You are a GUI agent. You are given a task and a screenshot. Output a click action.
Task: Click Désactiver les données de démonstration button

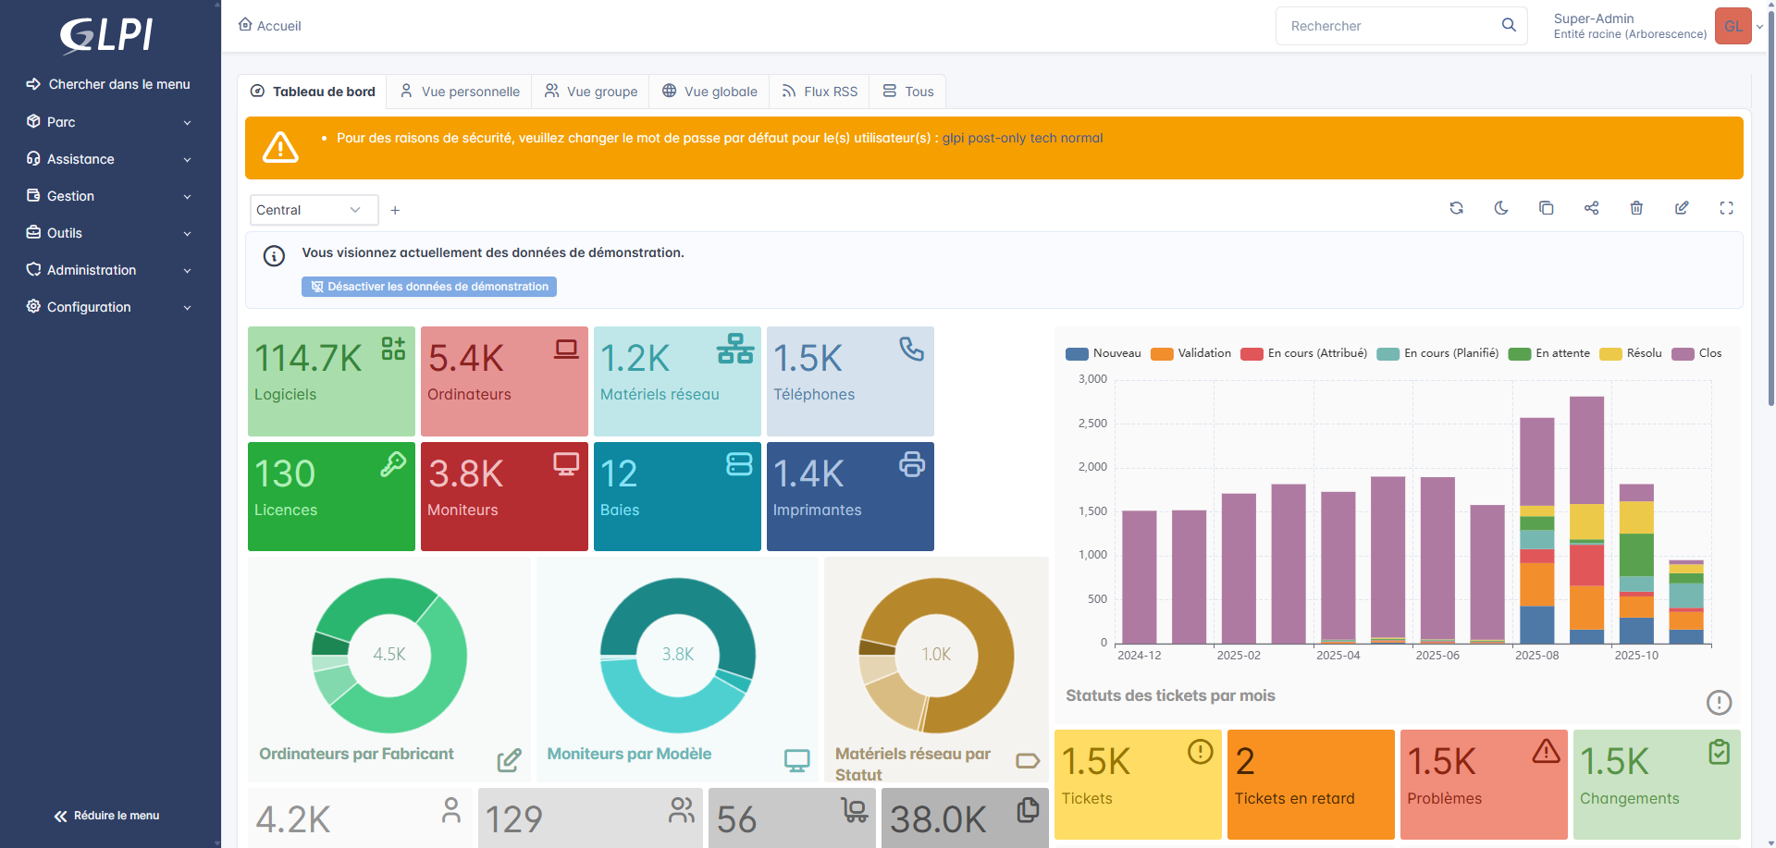point(429,287)
